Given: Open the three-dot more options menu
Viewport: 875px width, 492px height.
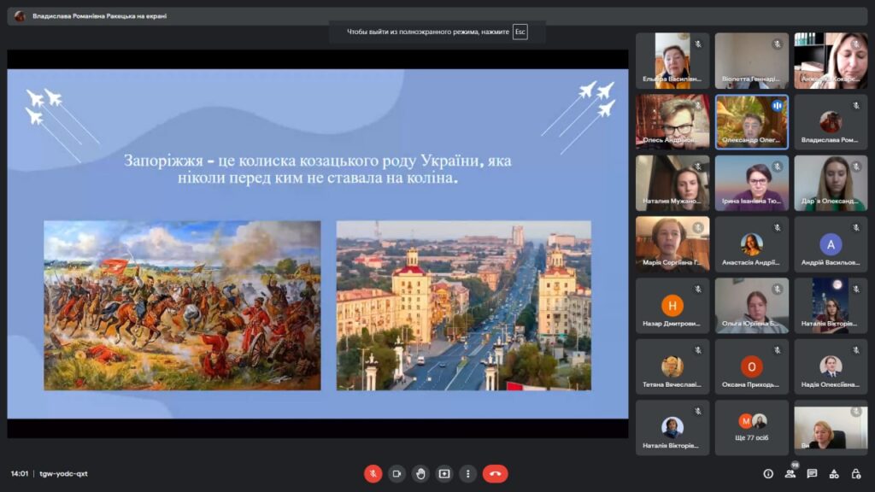Looking at the screenshot, I should [x=467, y=473].
